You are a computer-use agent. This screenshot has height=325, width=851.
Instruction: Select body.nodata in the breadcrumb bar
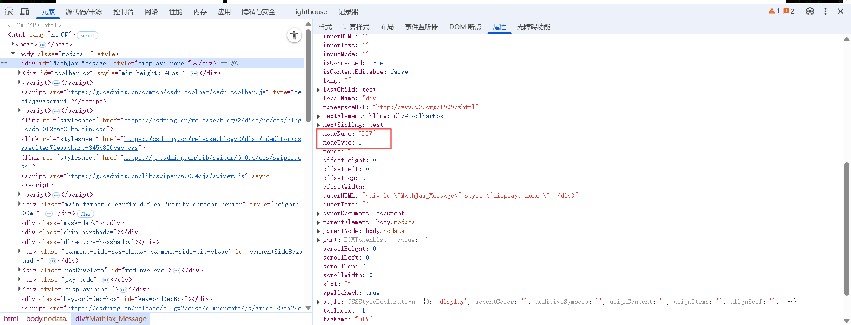click(x=47, y=318)
